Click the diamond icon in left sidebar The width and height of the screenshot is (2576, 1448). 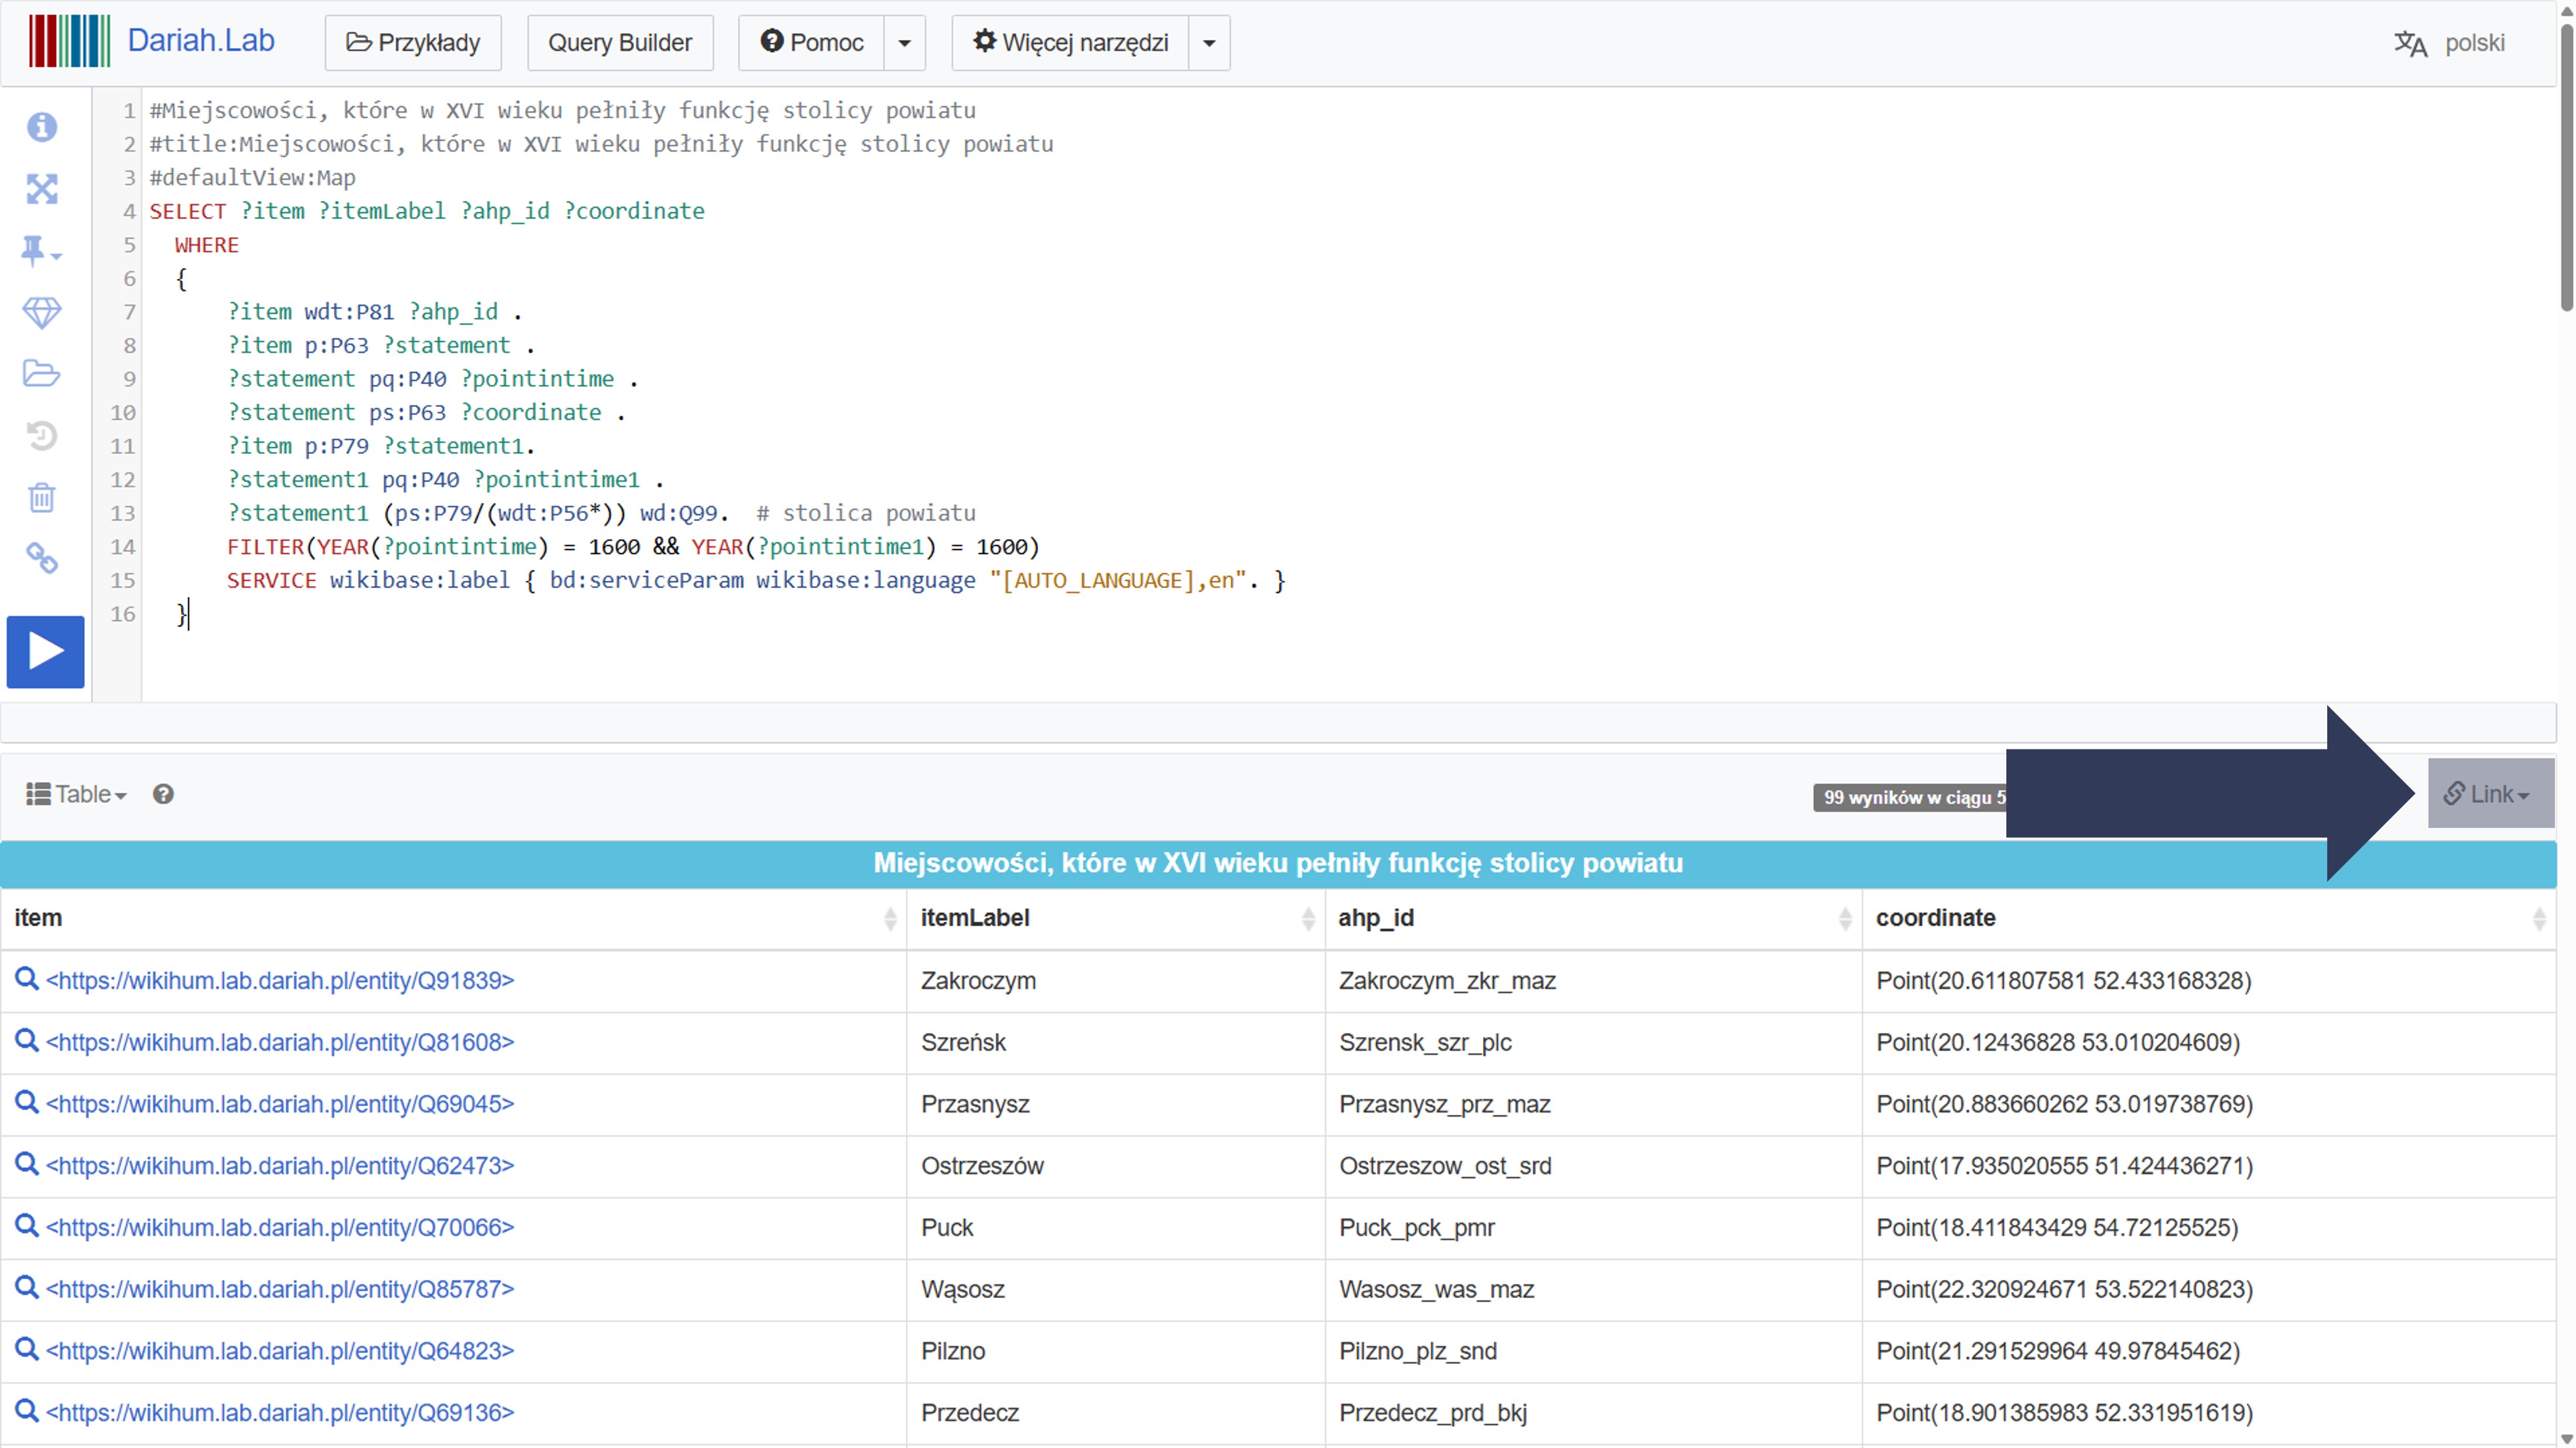tap(42, 312)
